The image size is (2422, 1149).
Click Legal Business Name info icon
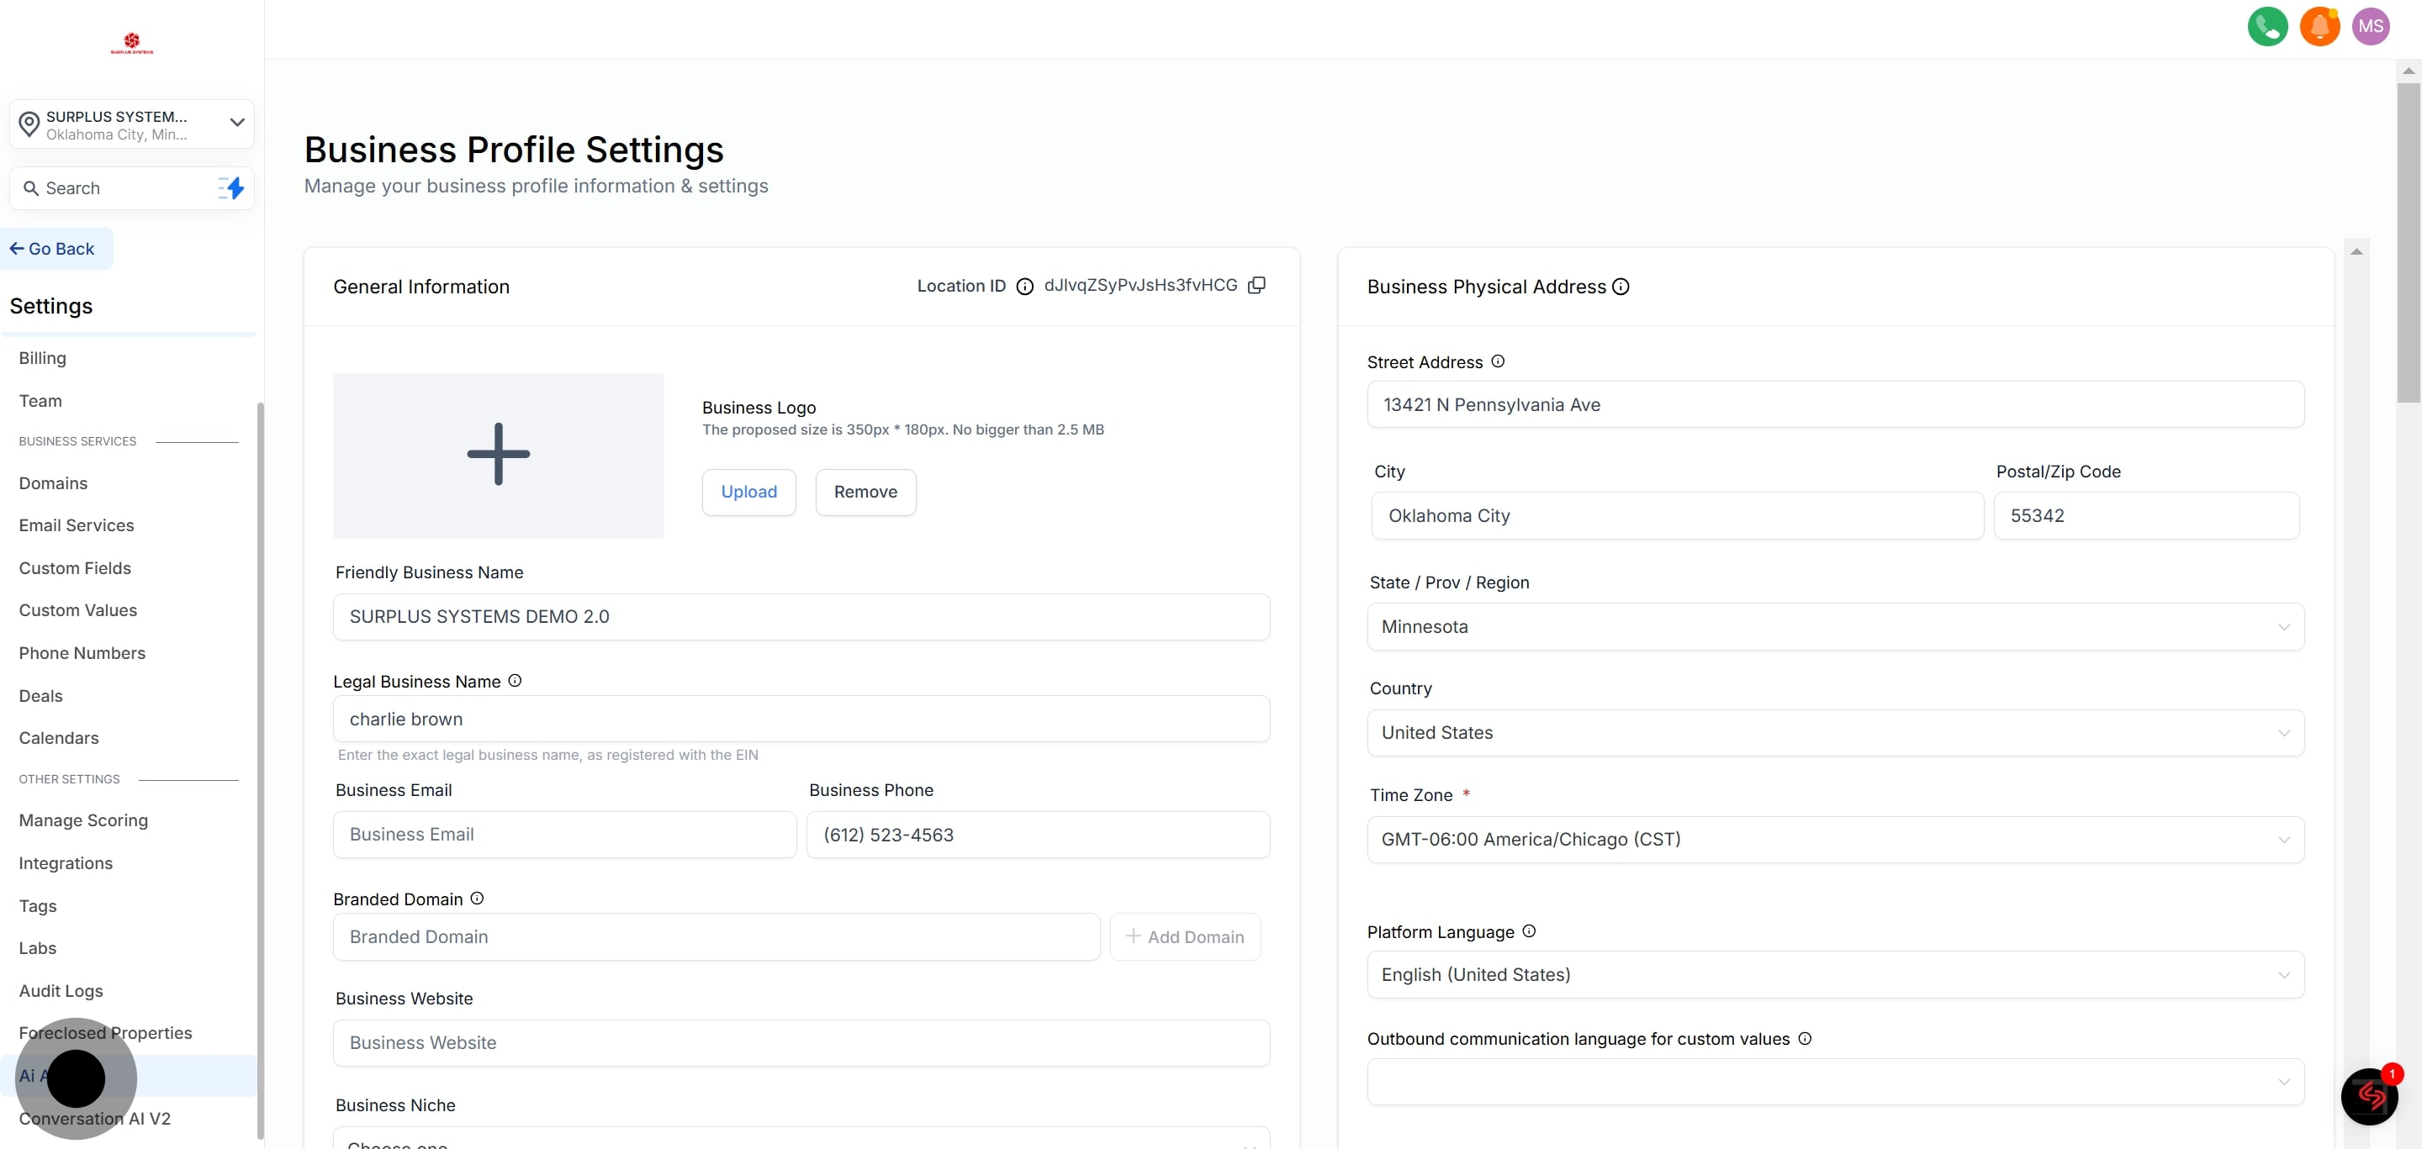point(515,681)
